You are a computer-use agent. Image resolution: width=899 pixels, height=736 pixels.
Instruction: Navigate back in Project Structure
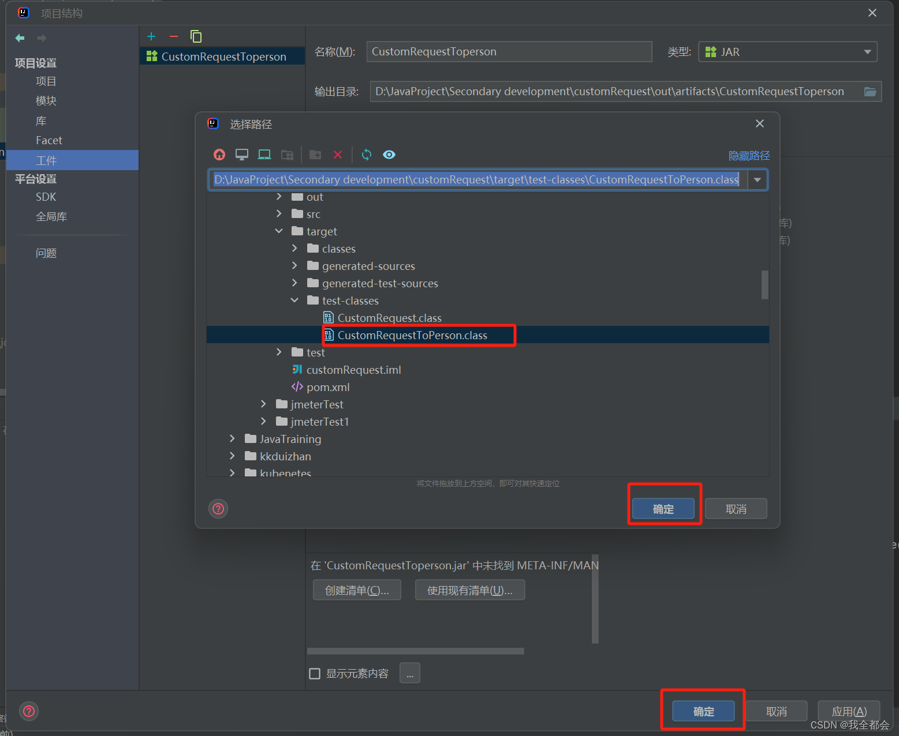(x=20, y=38)
